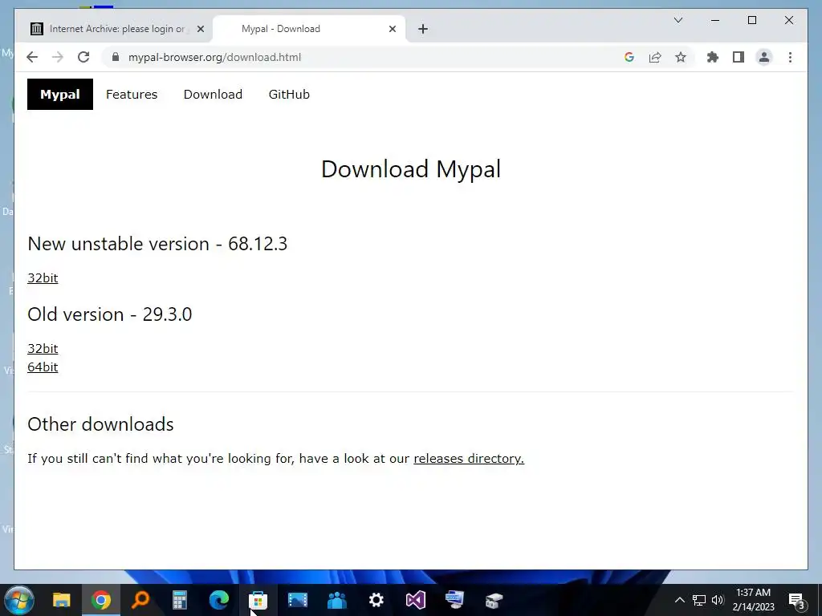
Task: Download 64bit of old version 29.3.0
Action: (43, 367)
